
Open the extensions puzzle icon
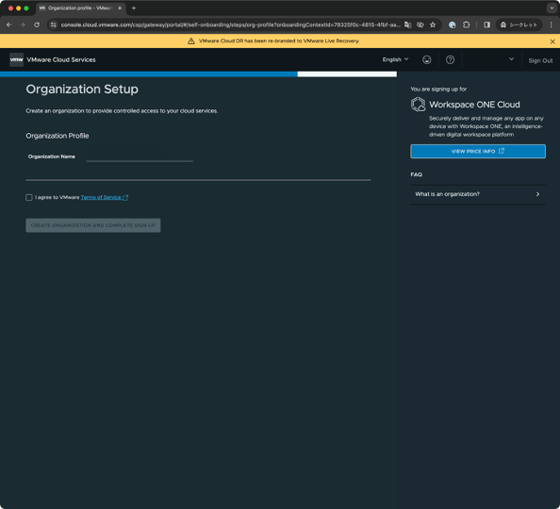(x=466, y=25)
